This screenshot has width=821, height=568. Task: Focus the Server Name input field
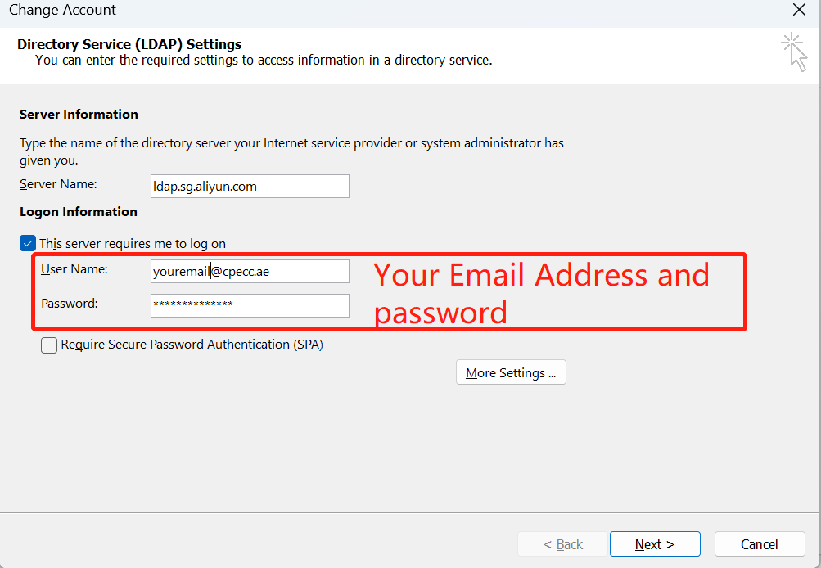click(x=250, y=187)
